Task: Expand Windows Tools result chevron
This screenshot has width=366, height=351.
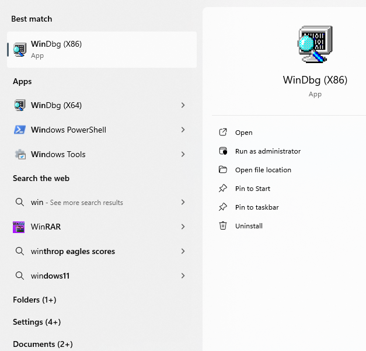Action: [183, 154]
